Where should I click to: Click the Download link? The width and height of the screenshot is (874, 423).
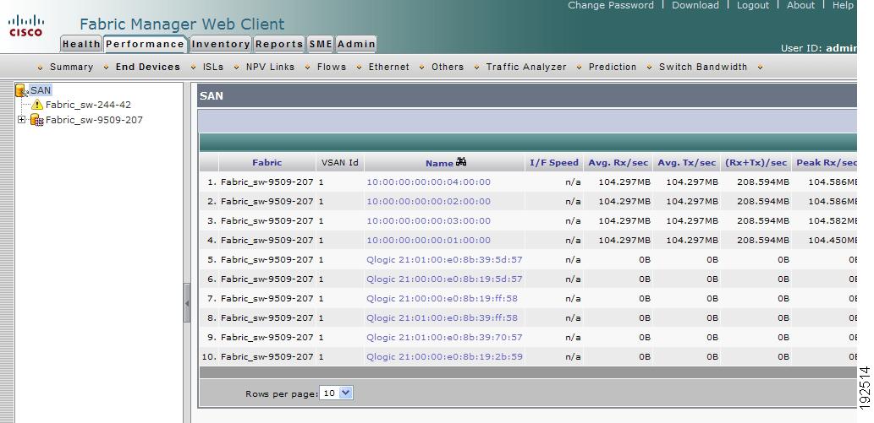pos(695,5)
